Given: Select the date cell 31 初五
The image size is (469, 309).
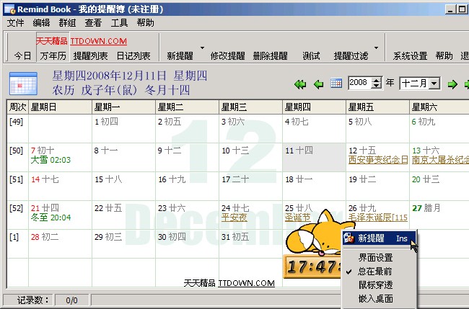Looking at the screenshot, I should [250, 243].
